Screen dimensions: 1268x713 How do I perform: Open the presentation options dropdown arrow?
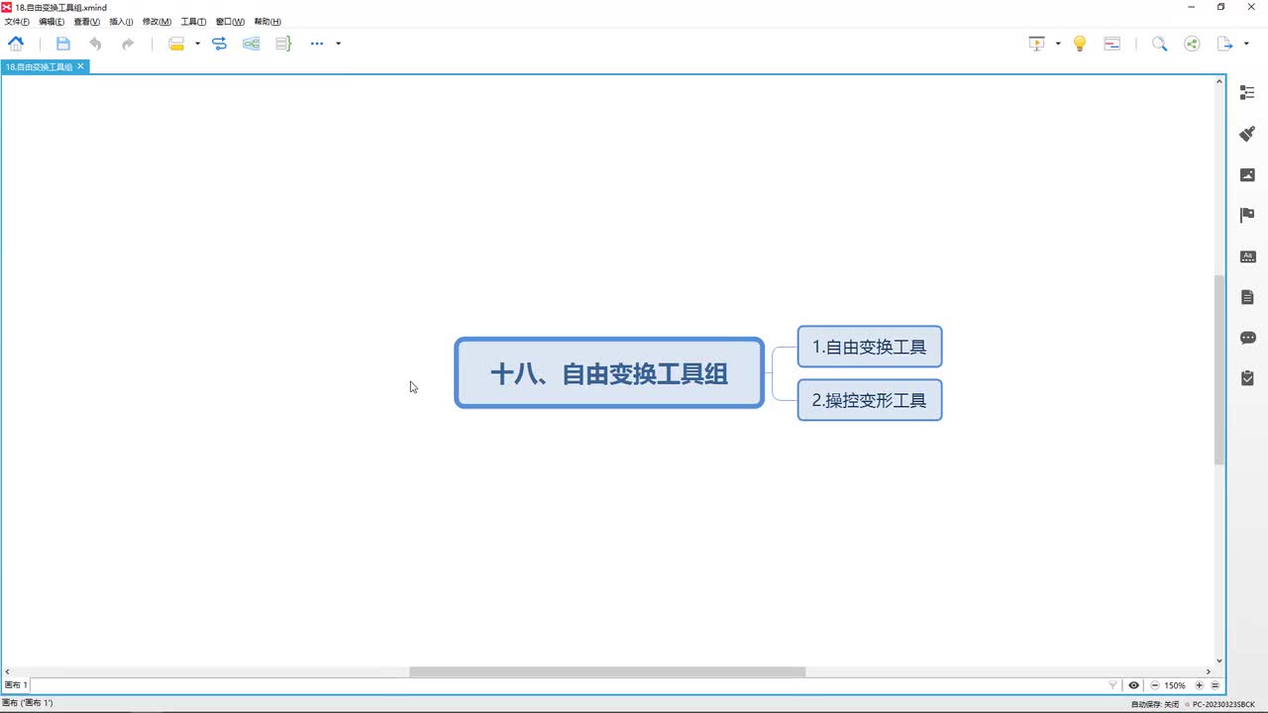coord(1058,44)
